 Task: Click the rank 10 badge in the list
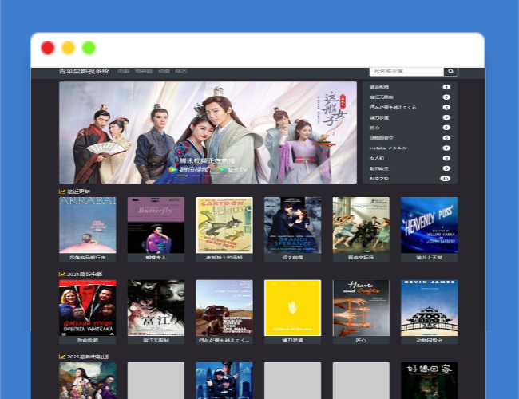(x=446, y=179)
